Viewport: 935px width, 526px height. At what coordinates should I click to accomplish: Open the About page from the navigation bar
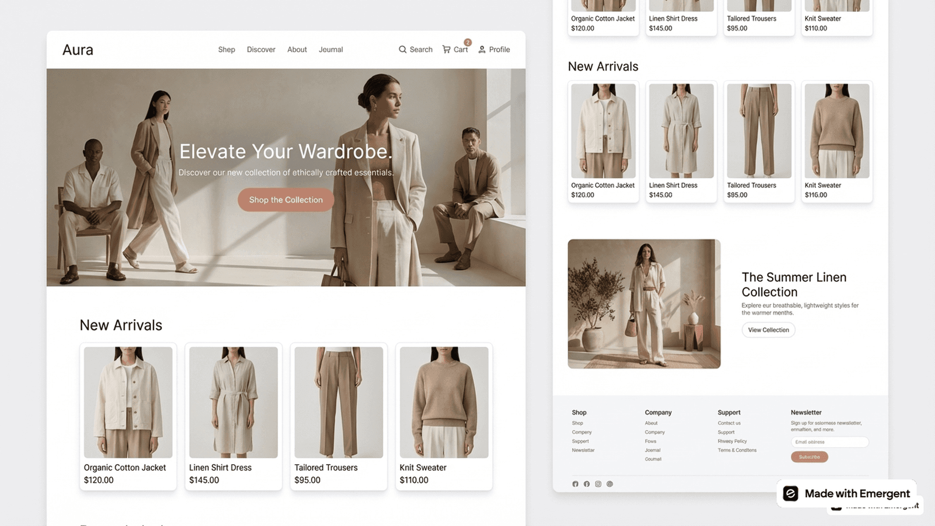[x=297, y=49]
